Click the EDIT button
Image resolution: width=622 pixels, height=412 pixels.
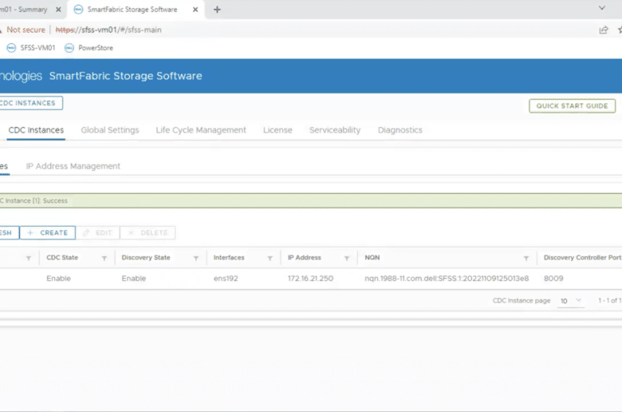click(x=97, y=233)
